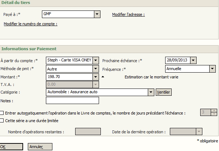Expand the Fréquence 'Annuelle' dropdown
Image resolution: width=219 pixels, height=151 pixels.
pyautogui.click(x=212, y=69)
